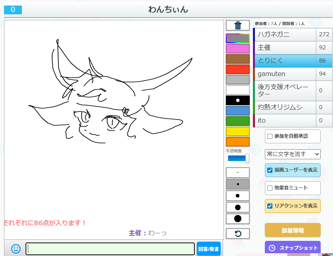Image resolution: width=333 pixels, height=256 pixels.
Task: Focus the answer text input field
Action: pos(111,249)
